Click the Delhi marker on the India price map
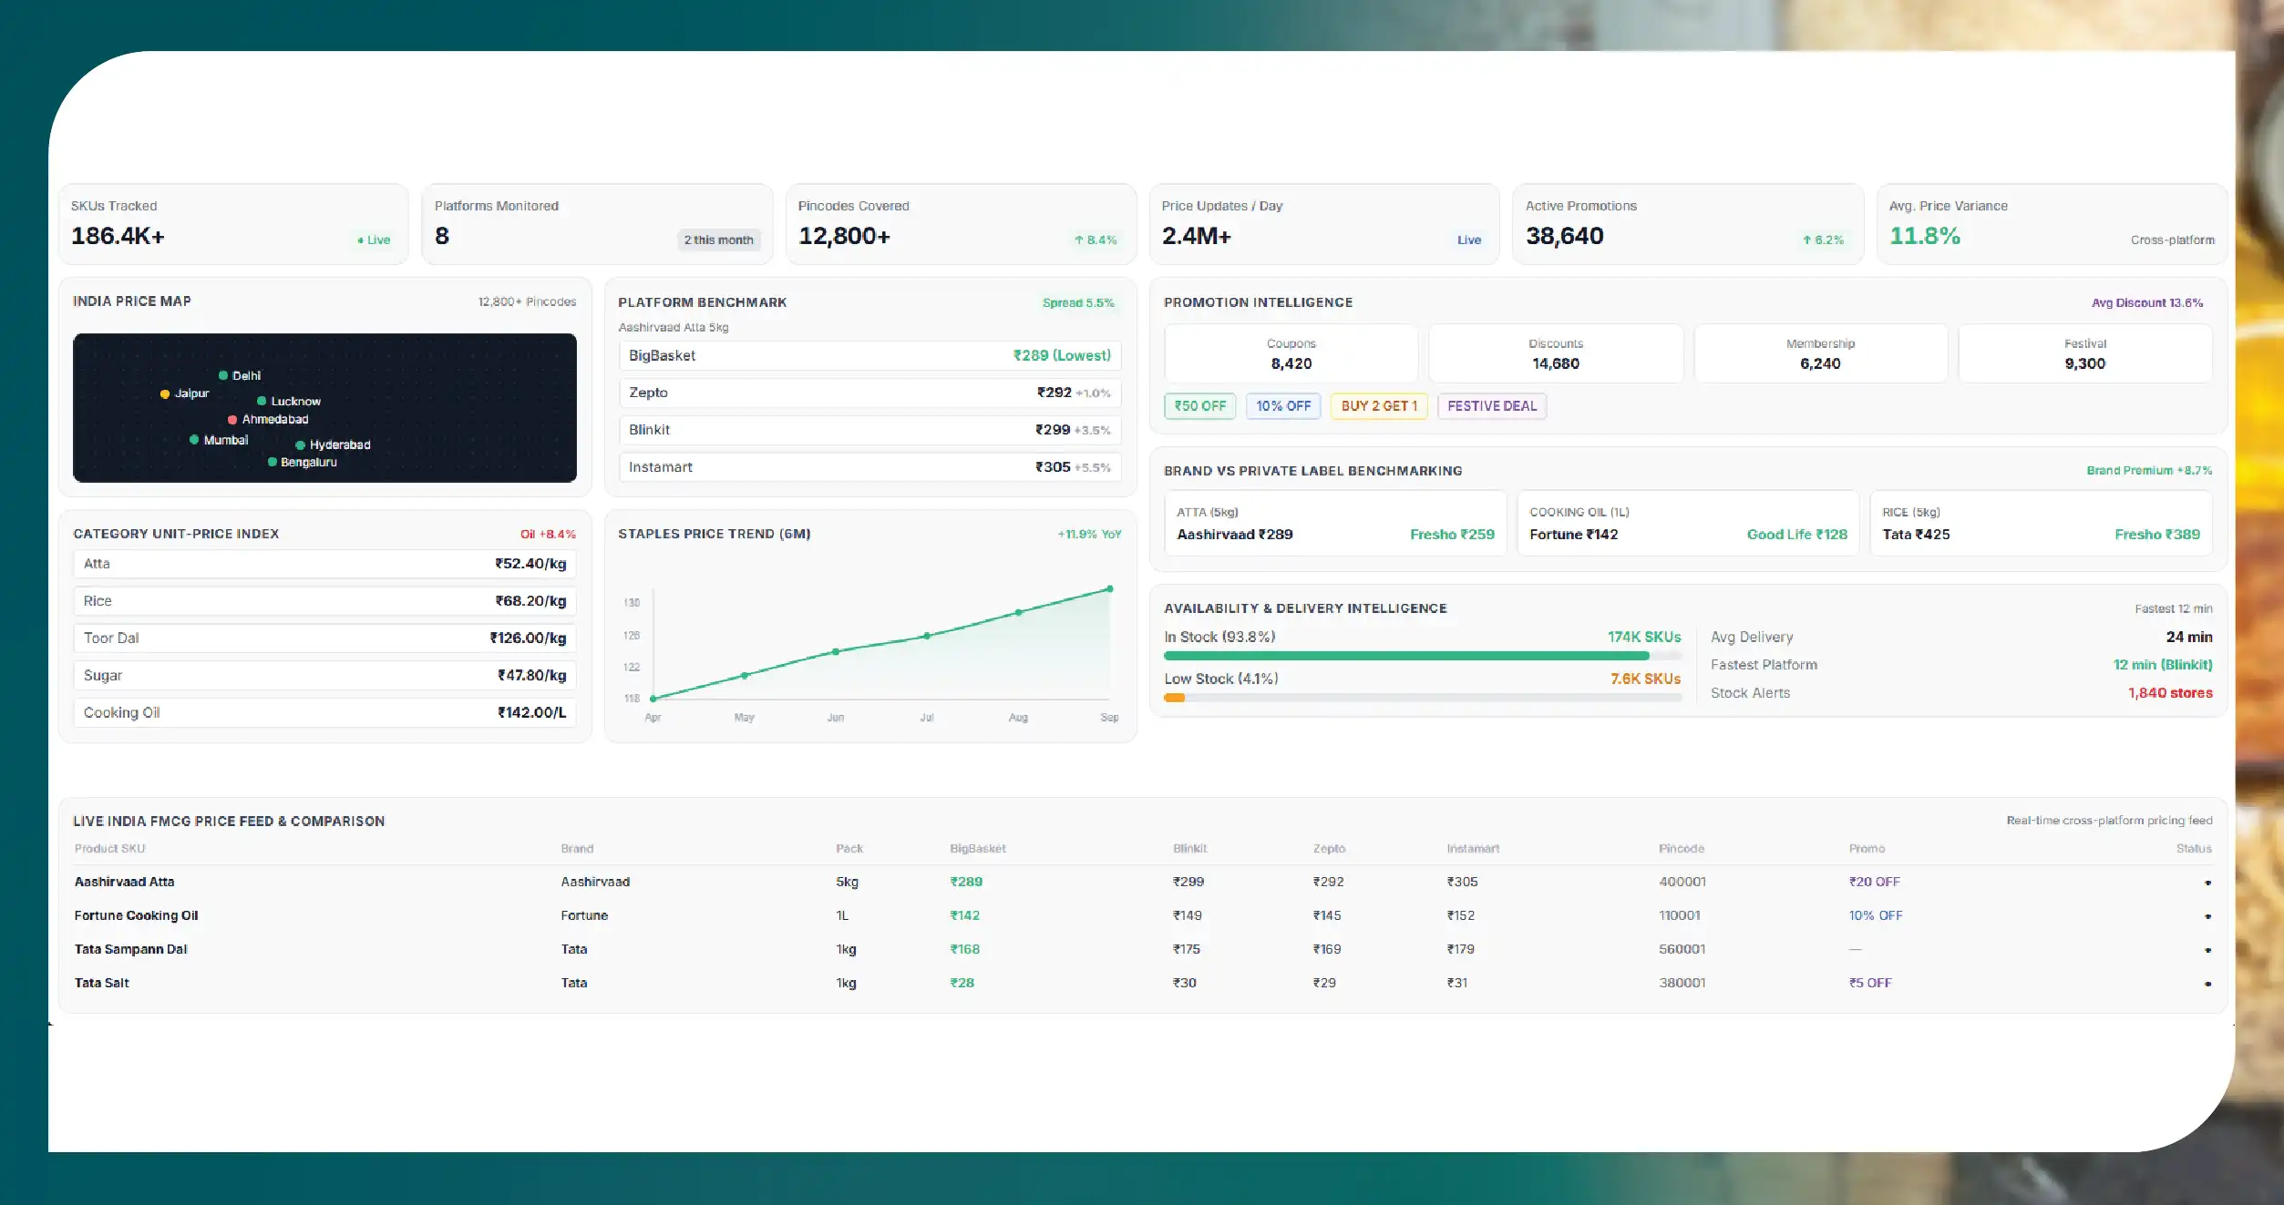 coord(223,375)
